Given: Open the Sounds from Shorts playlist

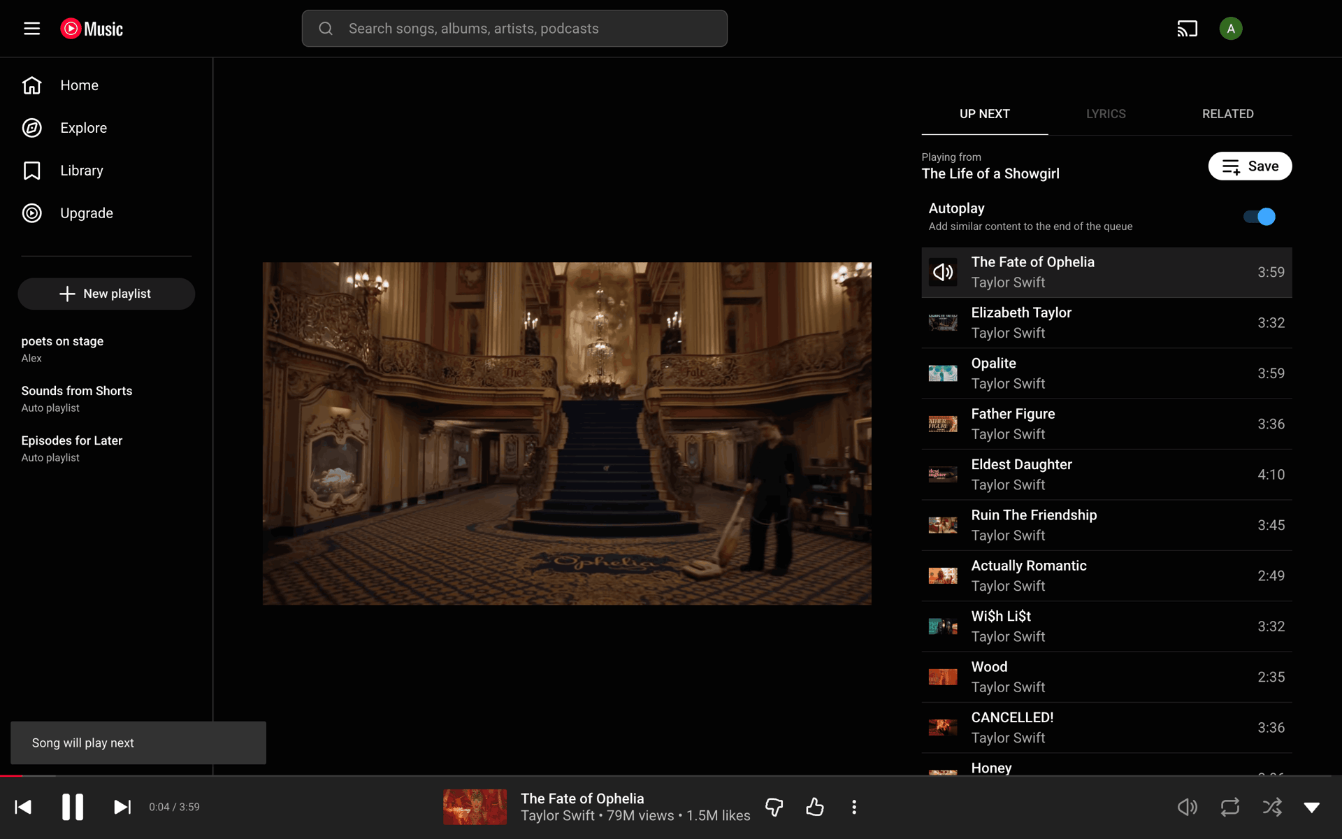Looking at the screenshot, I should pos(106,399).
